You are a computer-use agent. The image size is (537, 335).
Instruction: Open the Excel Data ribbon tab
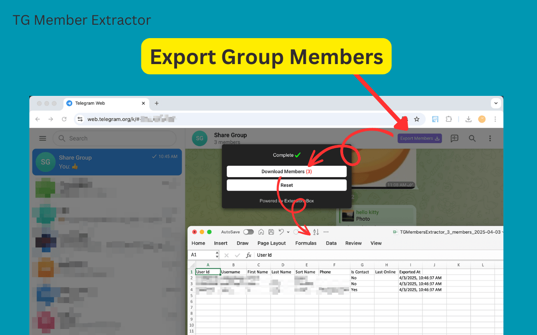pos(331,243)
